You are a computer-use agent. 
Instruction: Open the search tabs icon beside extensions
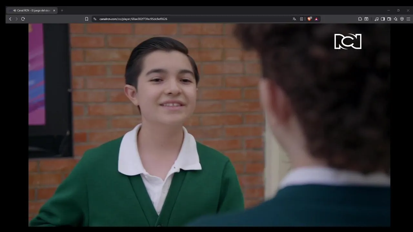click(367, 19)
